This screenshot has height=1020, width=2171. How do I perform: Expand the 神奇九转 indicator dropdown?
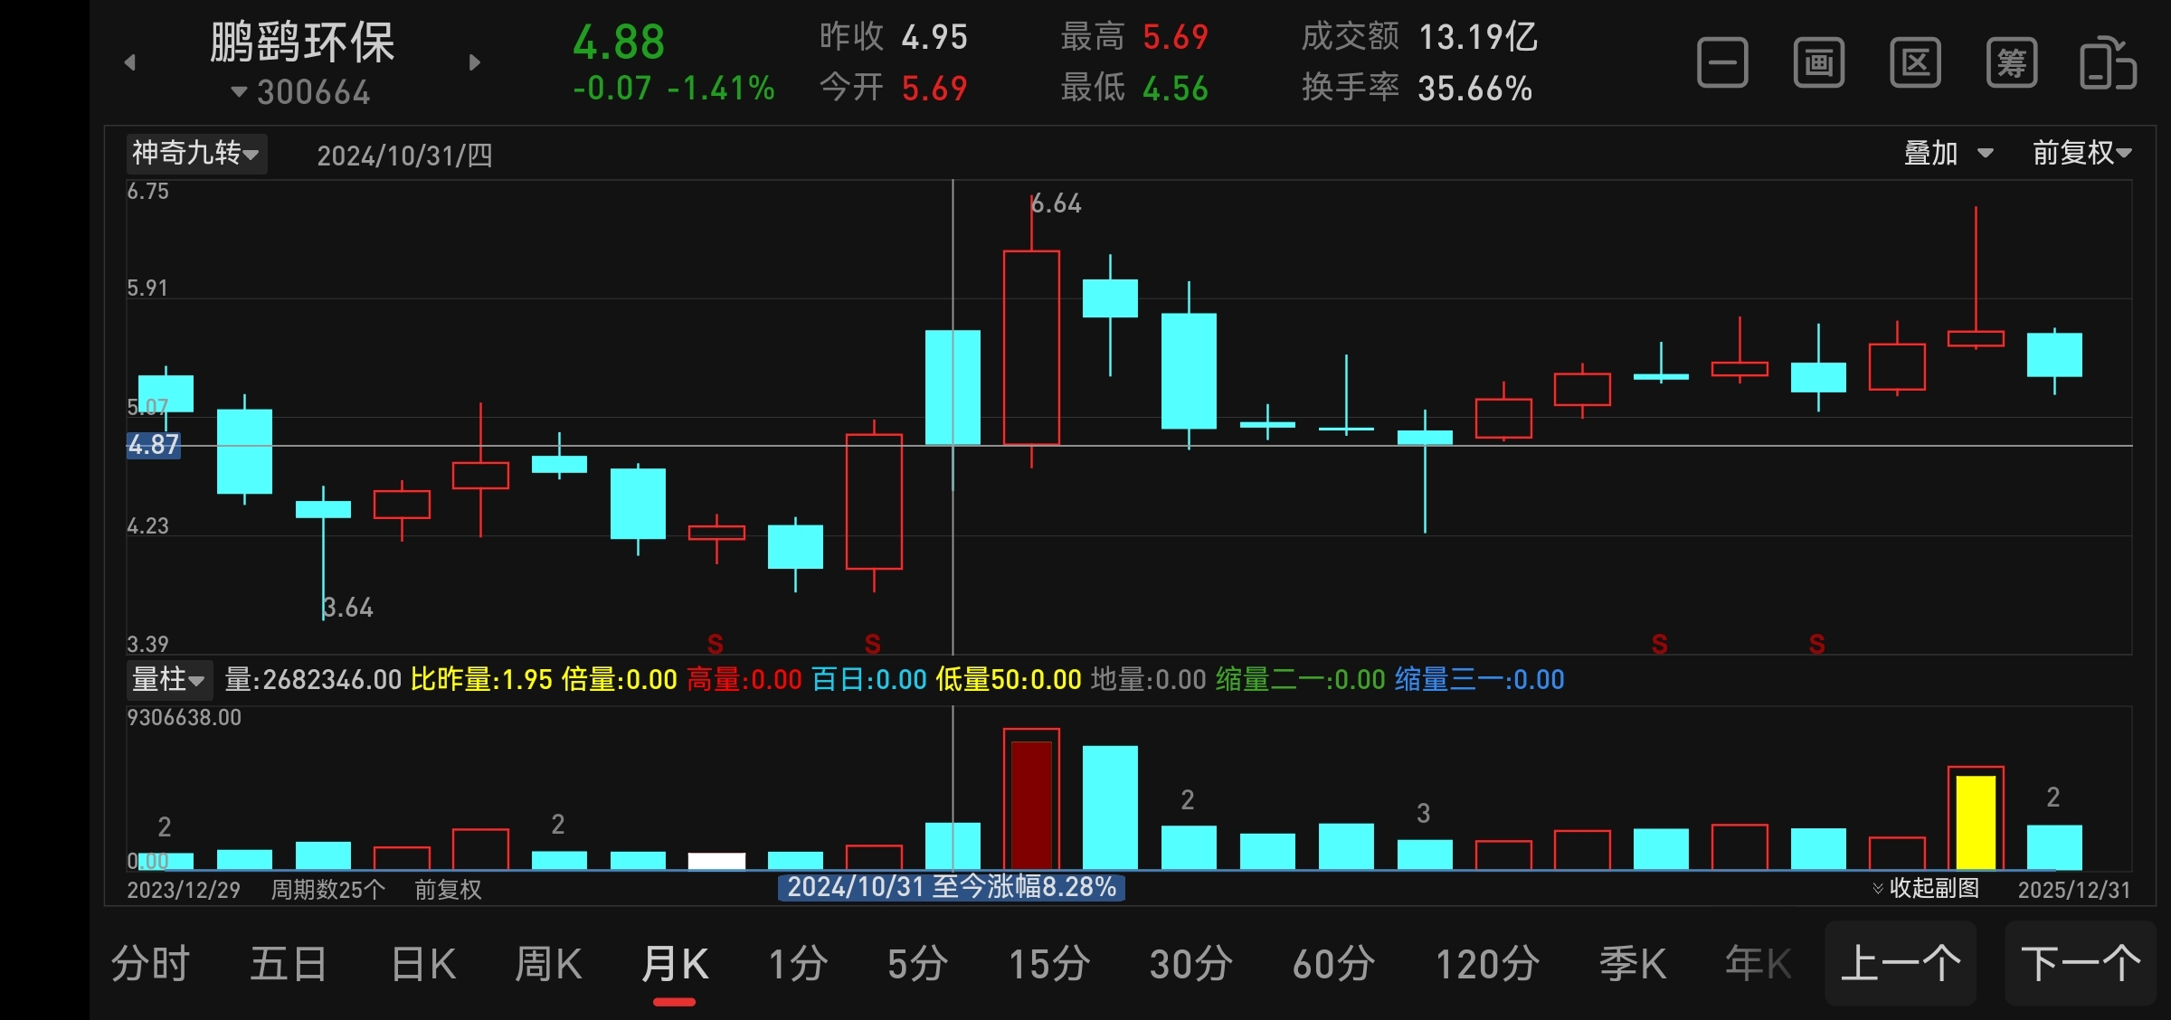(x=195, y=153)
